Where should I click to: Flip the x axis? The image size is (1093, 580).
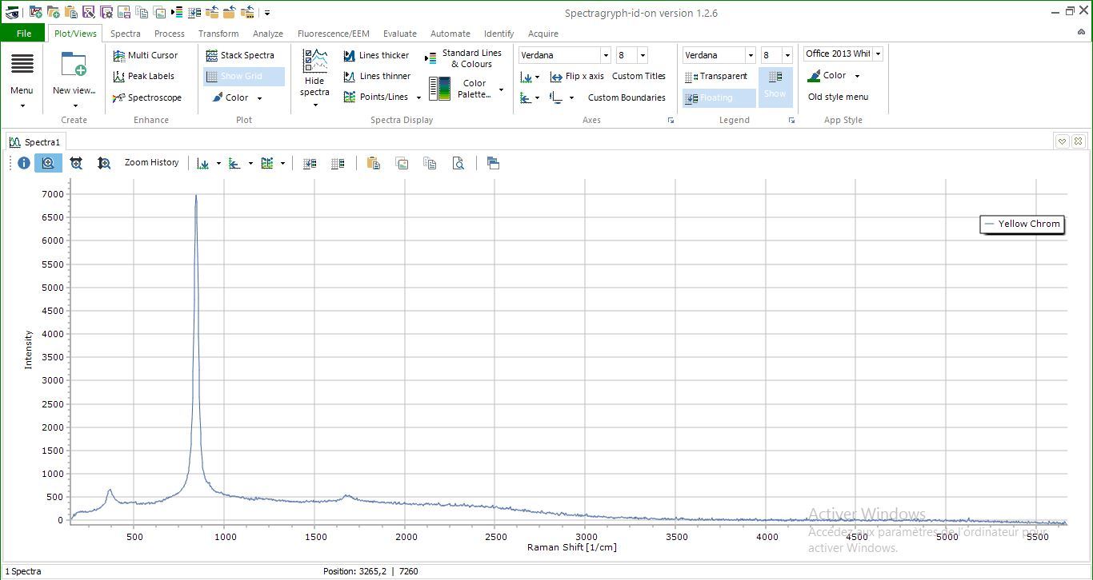pos(577,76)
